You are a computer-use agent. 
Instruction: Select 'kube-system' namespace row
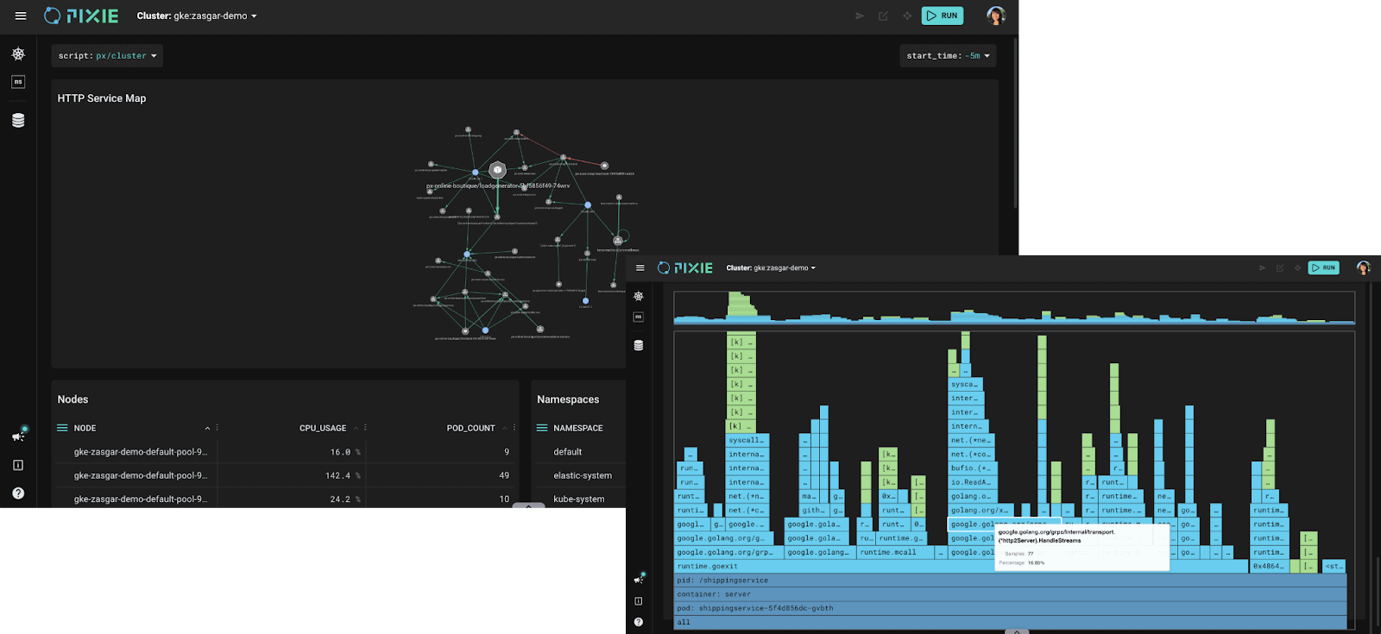point(579,498)
